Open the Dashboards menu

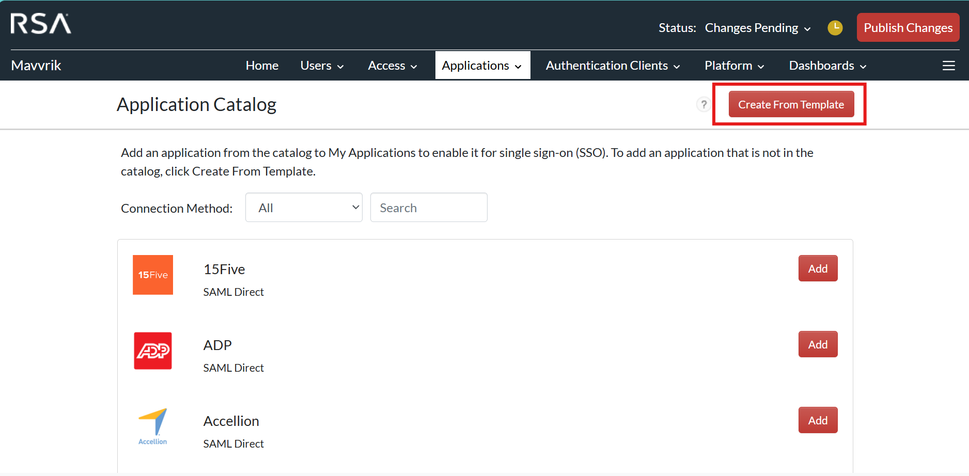[x=827, y=66]
